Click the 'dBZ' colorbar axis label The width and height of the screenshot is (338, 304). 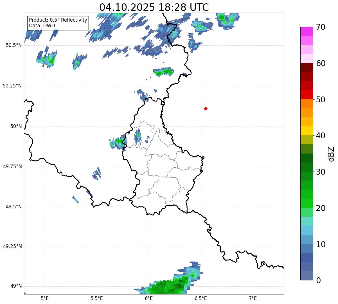[331, 154]
